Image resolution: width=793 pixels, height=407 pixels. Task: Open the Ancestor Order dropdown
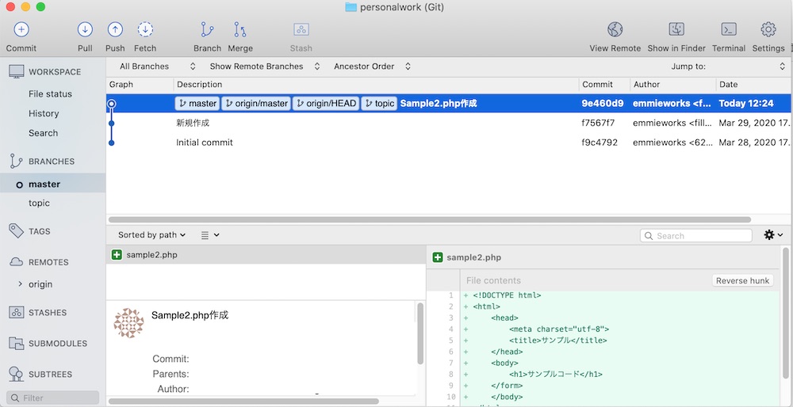click(x=372, y=67)
